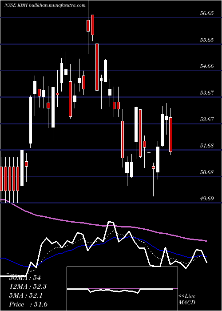Select the 52.67 price axis label

pos(207,119)
